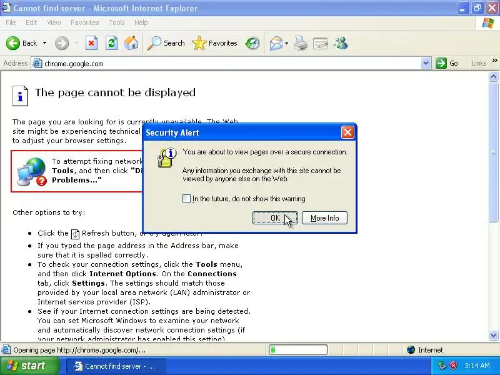Select the 'Cannot find server' taskbar button

116,366
